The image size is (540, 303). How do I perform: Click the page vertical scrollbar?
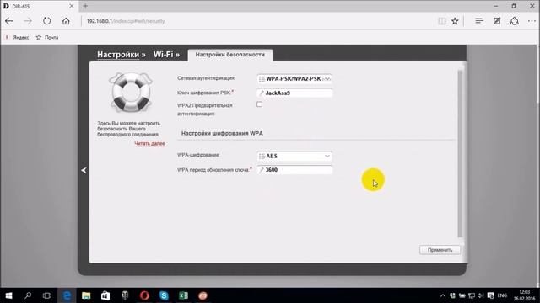pyautogui.click(x=460, y=153)
